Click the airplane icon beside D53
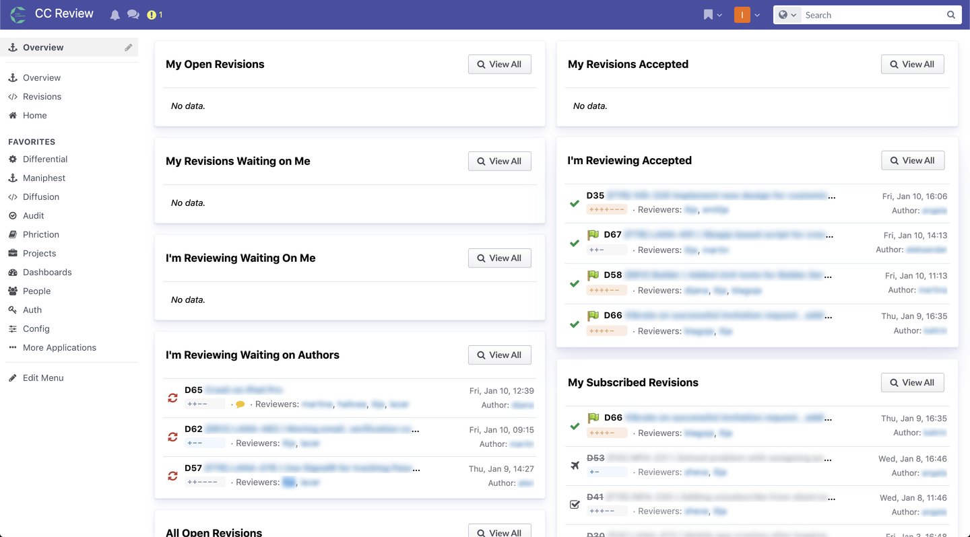The width and height of the screenshot is (970, 537). click(575, 465)
